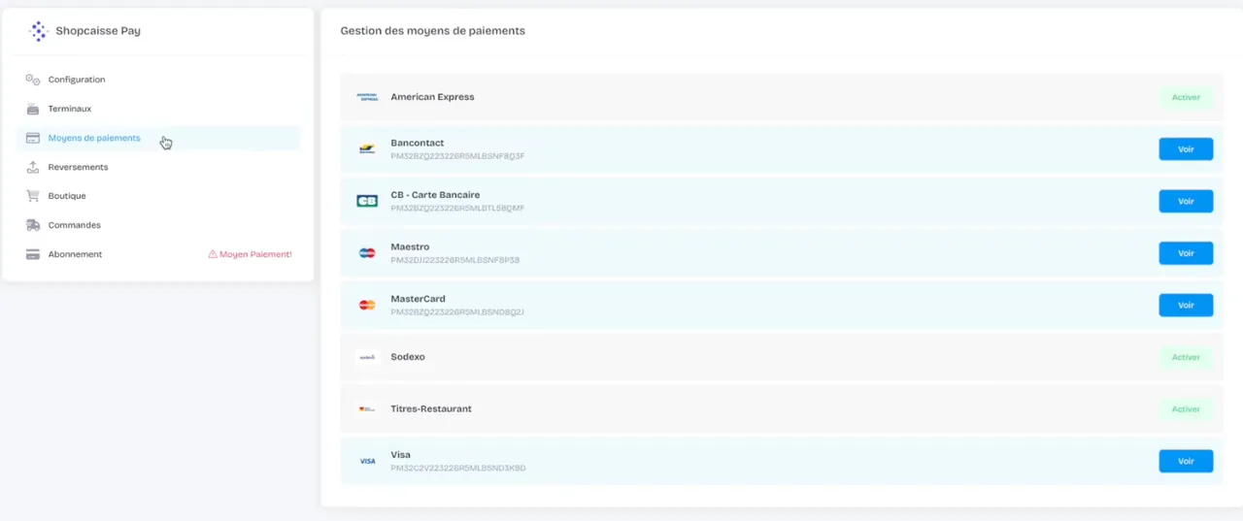Open the Boutique shopping cart icon
This screenshot has width=1243, height=521.
coord(33,196)
